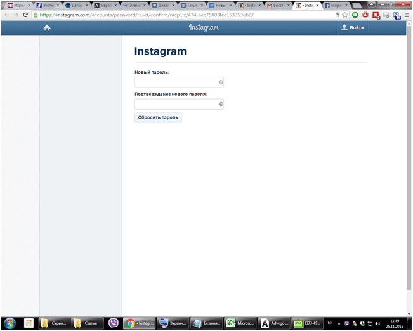
Task: Close the active Instagram tab
Action: pyautogui.click(x=317, y=6)
